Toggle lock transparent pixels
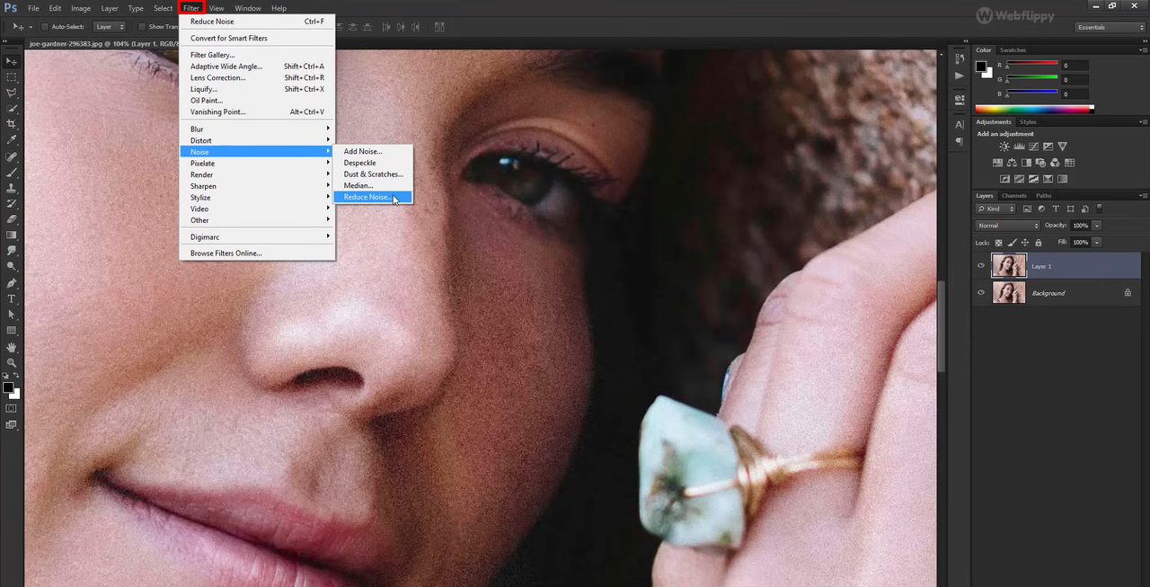This screenshot has height=587, width=1150. 998,243
